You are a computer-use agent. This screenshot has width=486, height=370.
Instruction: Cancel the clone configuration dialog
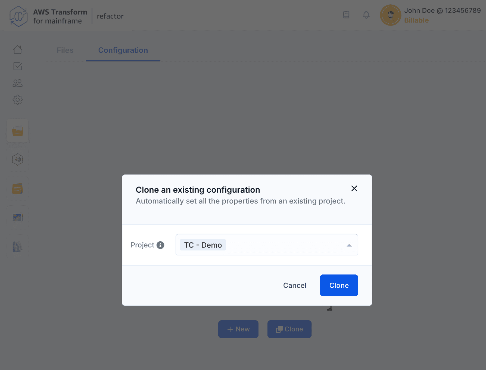point(295,285)
